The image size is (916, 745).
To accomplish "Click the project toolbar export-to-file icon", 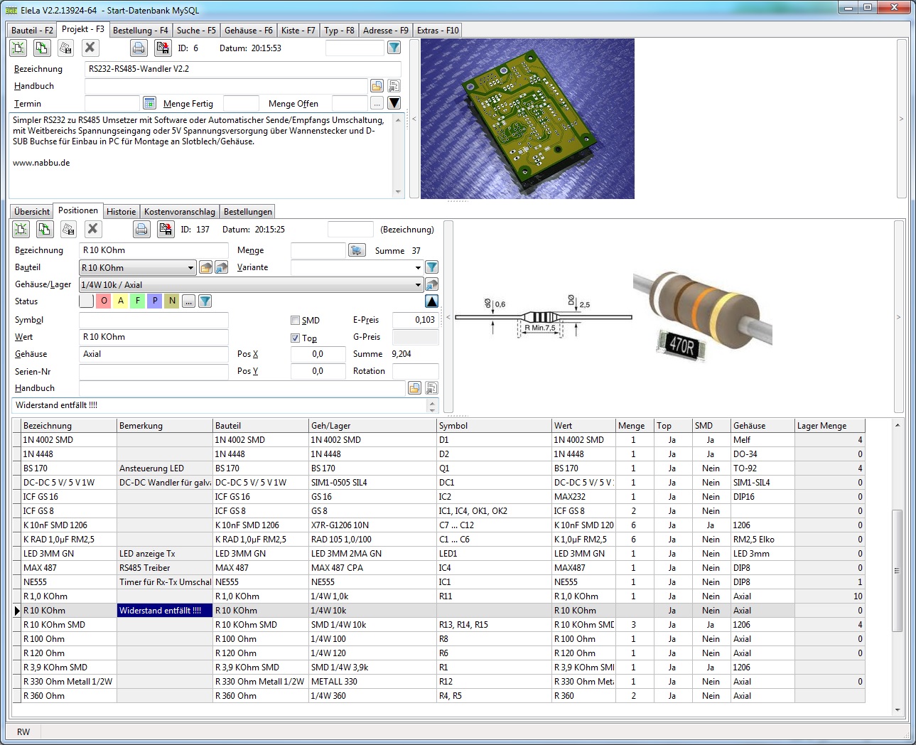I will point(163,48).
